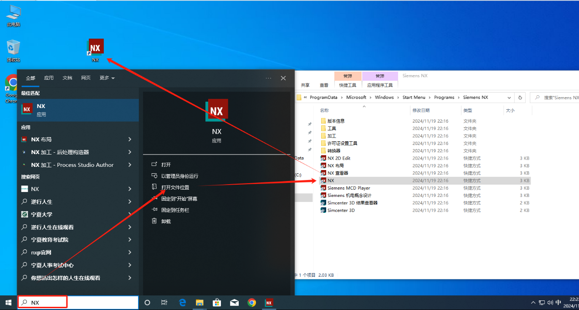Sort by the 修改日期 column header

(x=421, y=110)
